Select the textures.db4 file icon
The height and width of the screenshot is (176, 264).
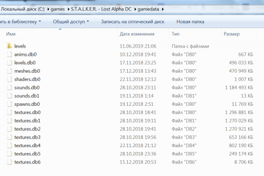click(x=10, y=145)
